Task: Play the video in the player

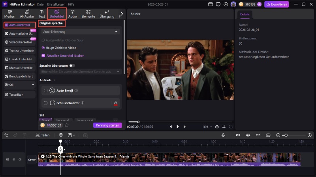Action: click(x=178, y=127)
